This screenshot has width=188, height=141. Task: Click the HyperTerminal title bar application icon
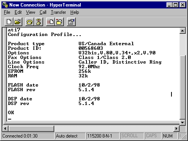5,5
